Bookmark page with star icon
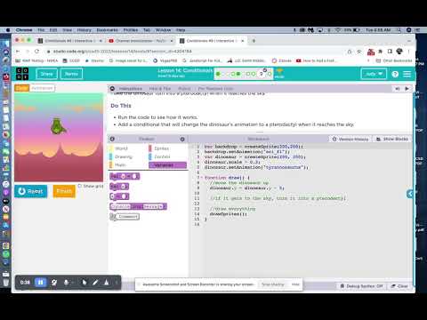 359,52
